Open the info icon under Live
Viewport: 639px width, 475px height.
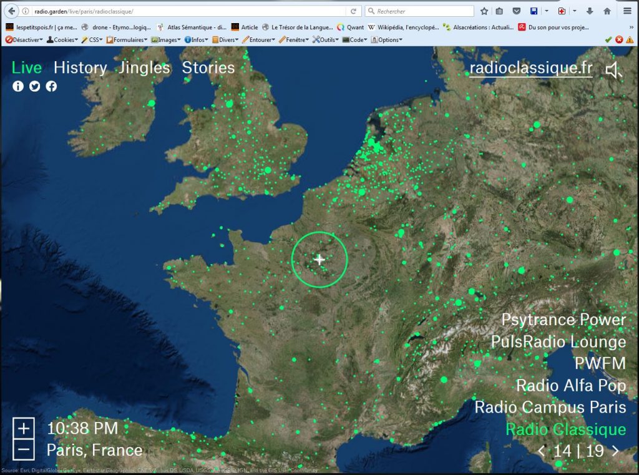click(x=18, y=86)
